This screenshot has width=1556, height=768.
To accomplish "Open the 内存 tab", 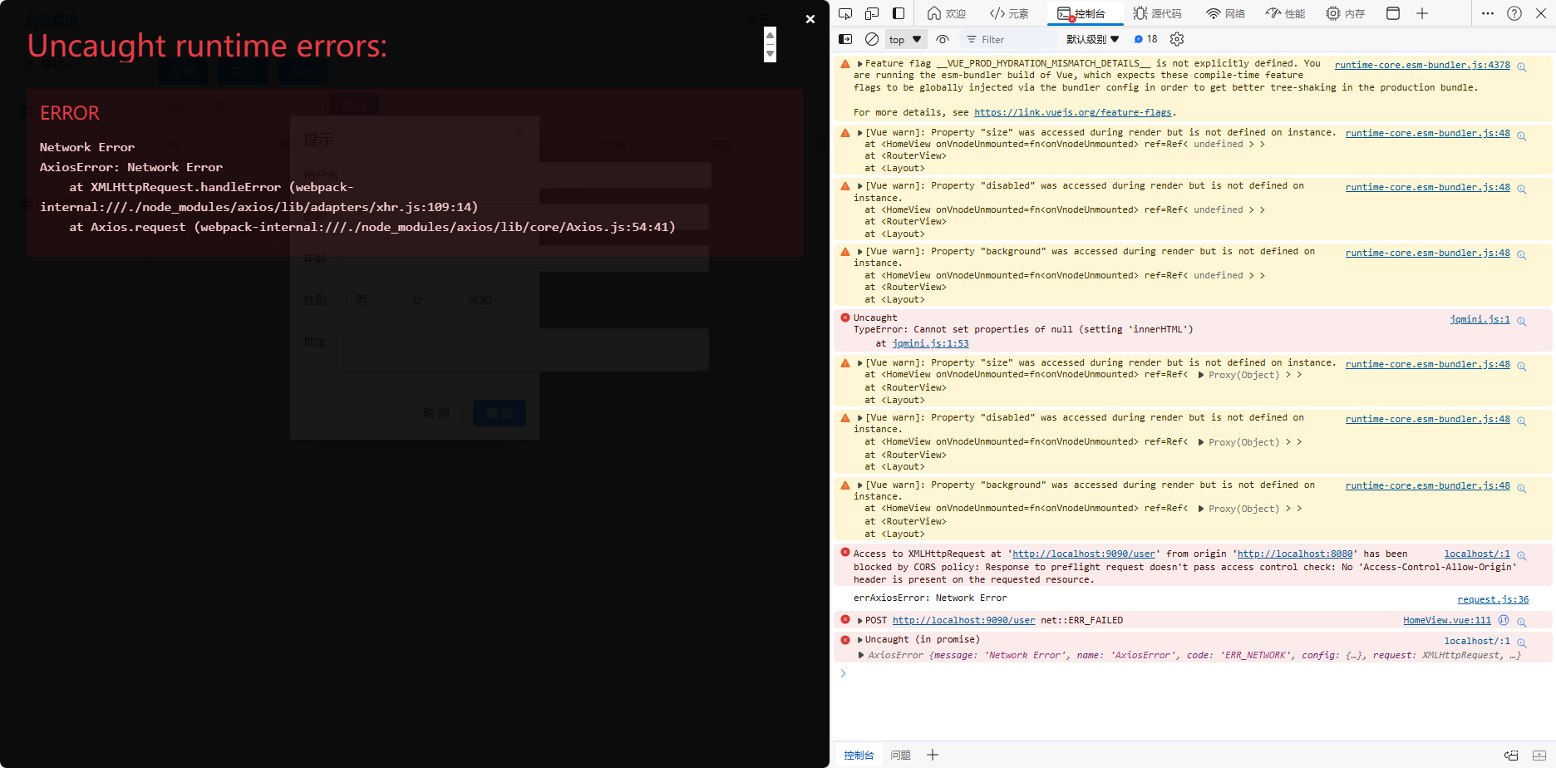I will tap(1346, 13).
